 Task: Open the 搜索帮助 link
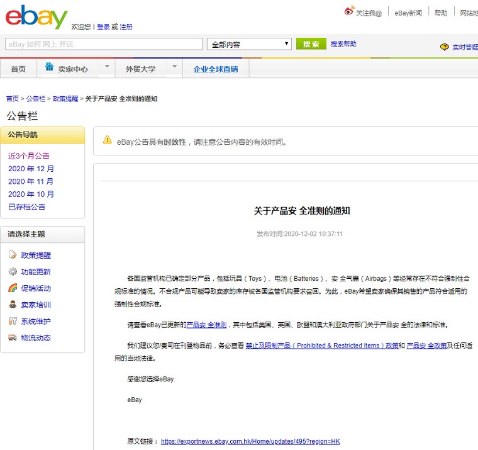coord(343,44)
